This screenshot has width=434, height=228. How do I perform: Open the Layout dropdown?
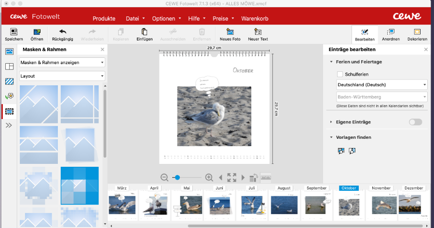click(62, 76)
